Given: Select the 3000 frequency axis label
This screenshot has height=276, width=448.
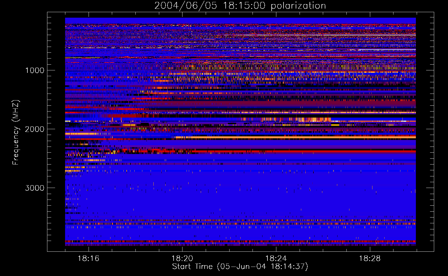Looking at the screenshot, I should (x=35, y=188).
